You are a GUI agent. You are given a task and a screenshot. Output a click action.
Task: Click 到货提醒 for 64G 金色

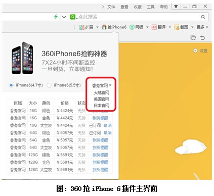click(x=100, y=140)
